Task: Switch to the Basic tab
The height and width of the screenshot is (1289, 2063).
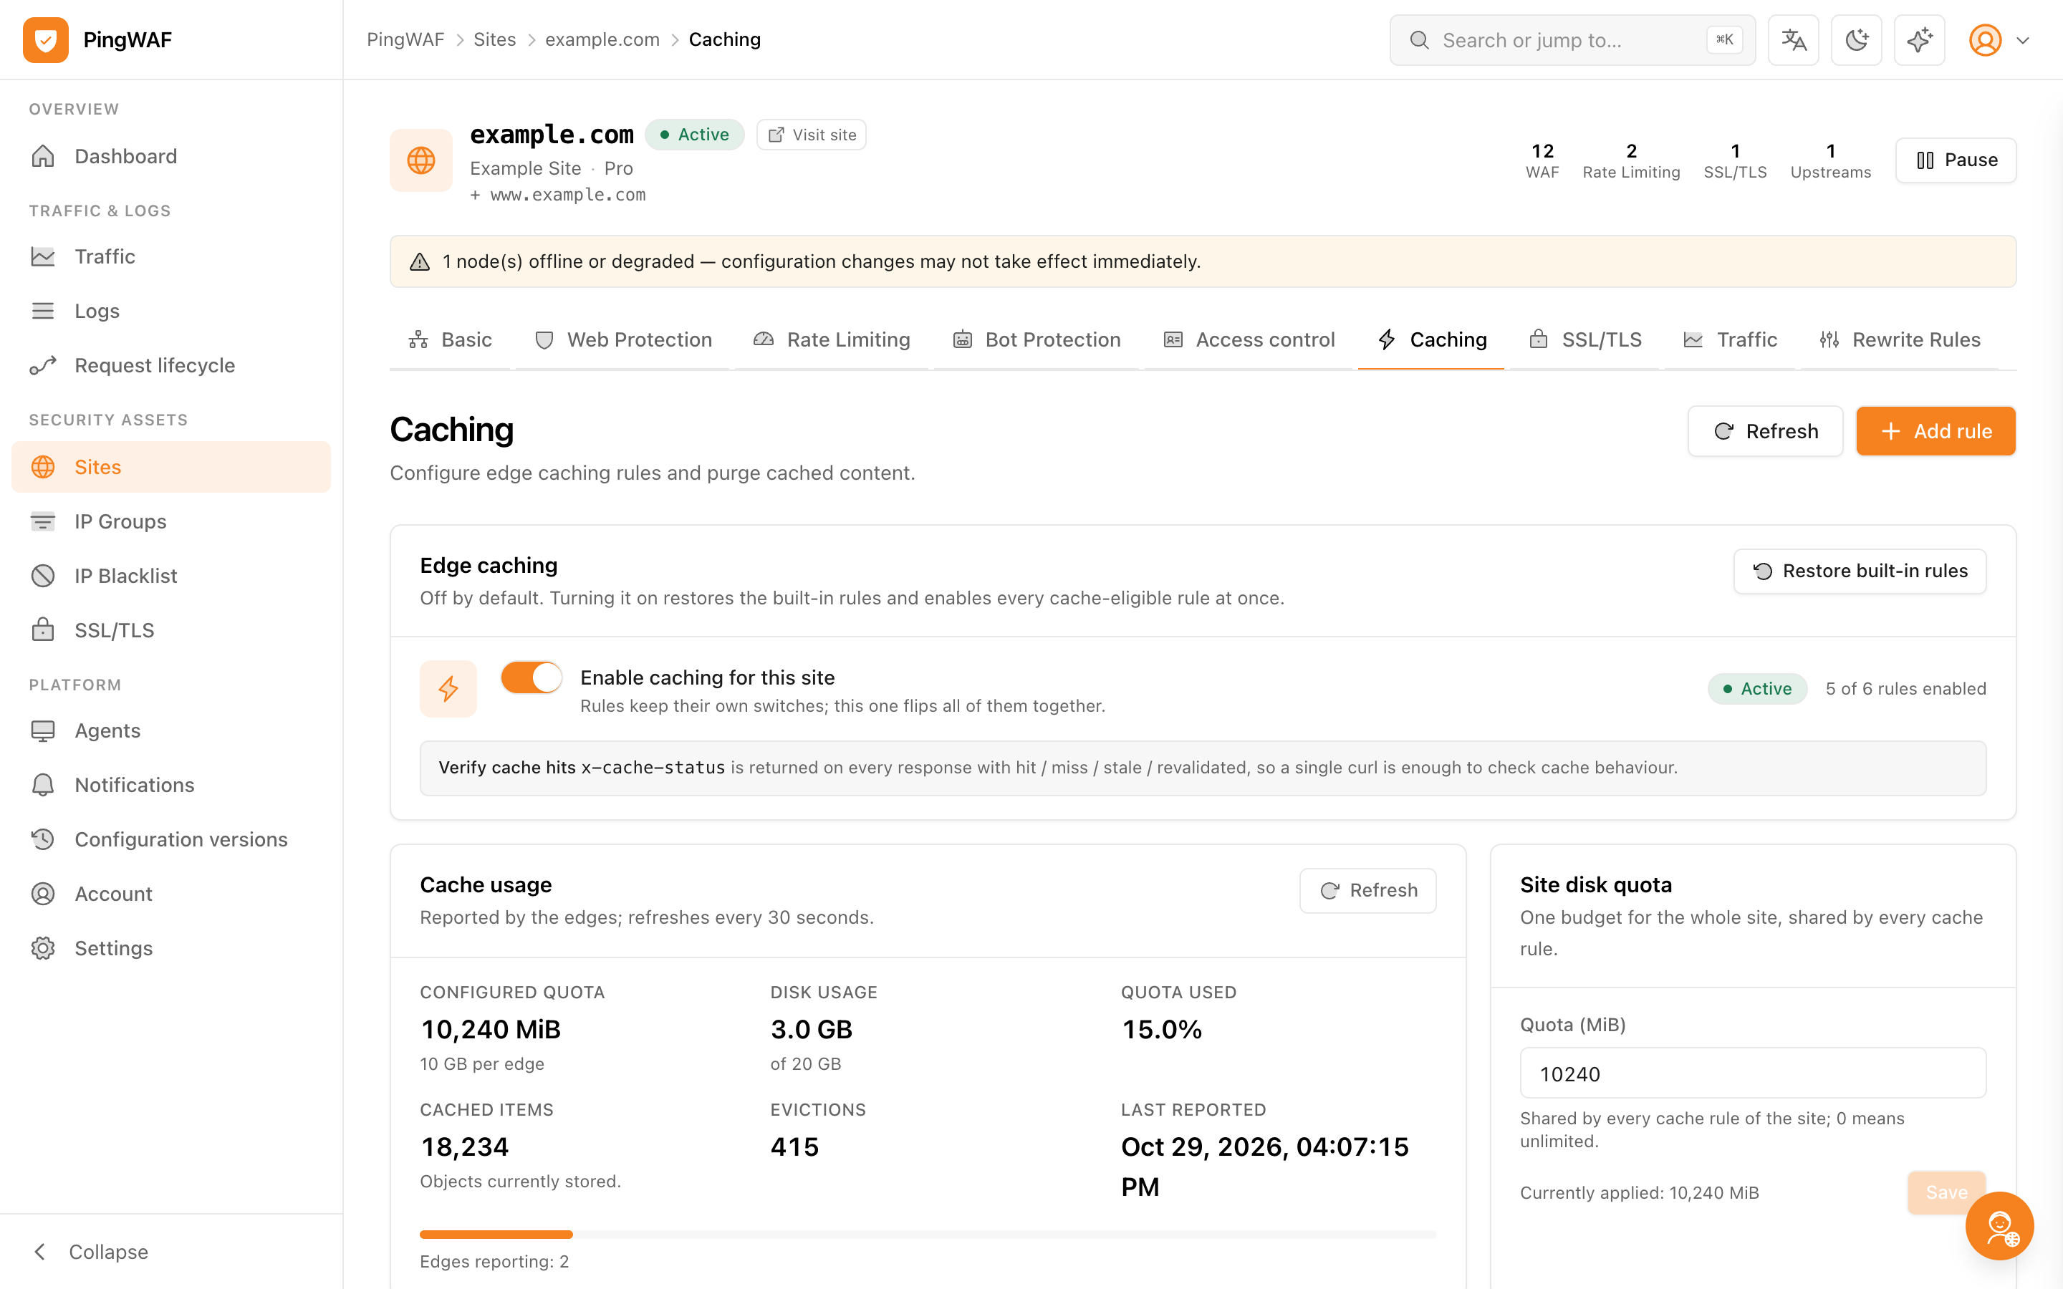Action: coord(450,340)
